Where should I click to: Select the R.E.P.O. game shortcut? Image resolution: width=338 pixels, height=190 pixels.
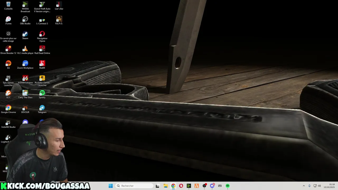[59, 20]
